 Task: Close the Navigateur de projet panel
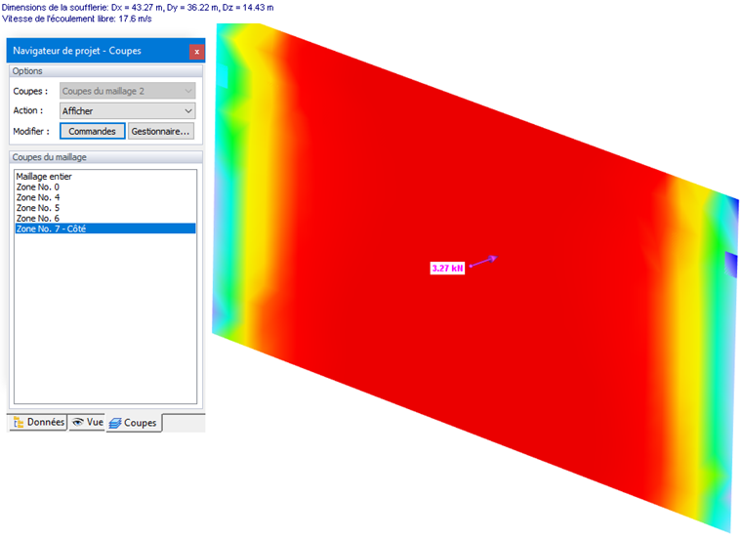click(x=197, y=52)
